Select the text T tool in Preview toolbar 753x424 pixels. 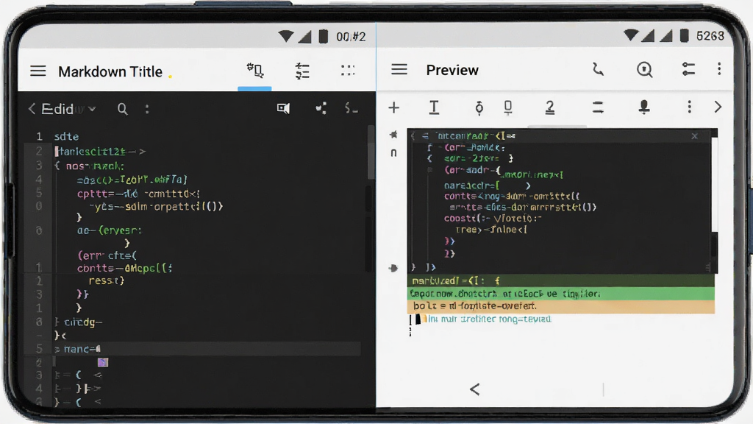coord(434,107)
